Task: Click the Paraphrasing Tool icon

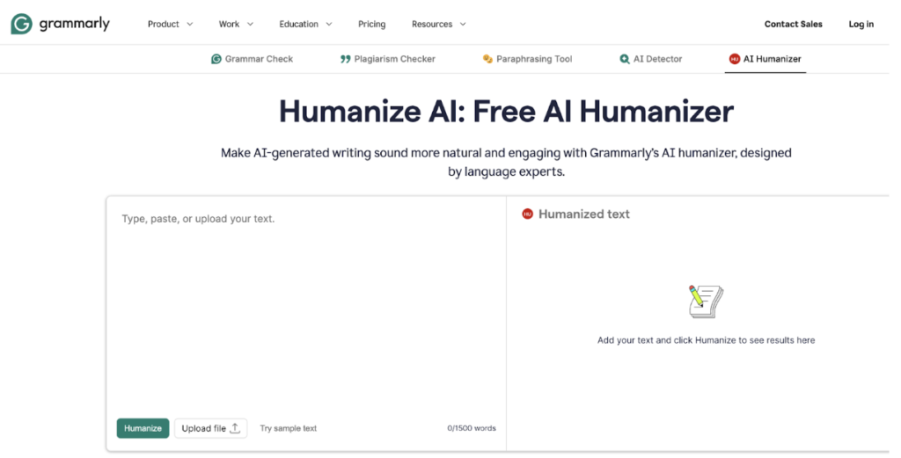Action: pyautogui.click(x=487, y=59)
